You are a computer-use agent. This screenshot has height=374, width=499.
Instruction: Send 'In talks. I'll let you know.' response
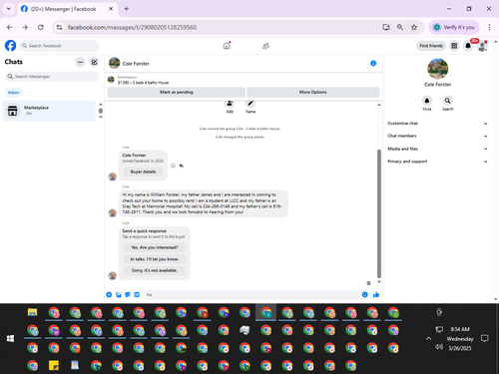(x=155, y=259)
